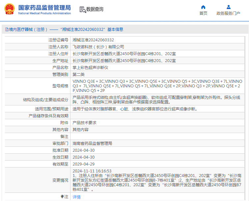The image size is (249, 201).
Task: Click the 结构及组成 description text
Action: pyautogui.click(x=156, y=100)
